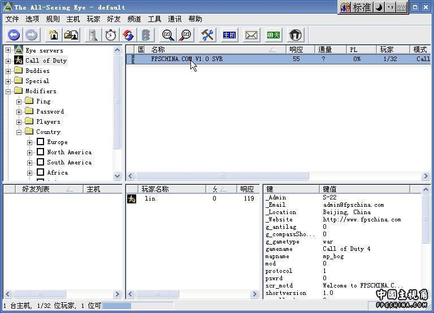Click the stopwatch ping icon

pyautogui.click(x=111, y=35)
